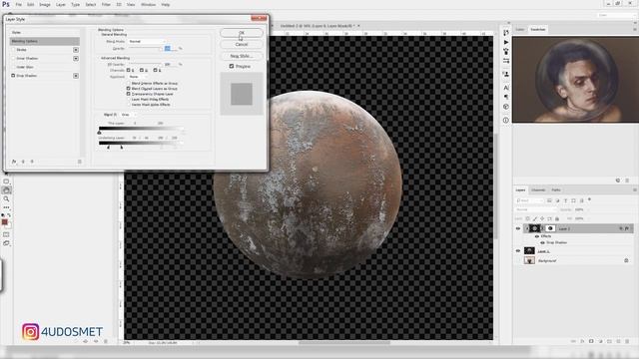Click the New Style button

(x=242, y=56)
